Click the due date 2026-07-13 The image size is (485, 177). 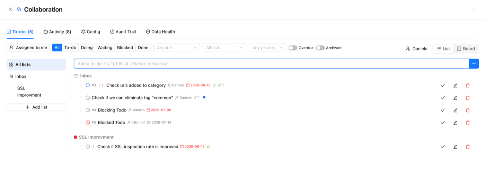(x=159, y=122)
